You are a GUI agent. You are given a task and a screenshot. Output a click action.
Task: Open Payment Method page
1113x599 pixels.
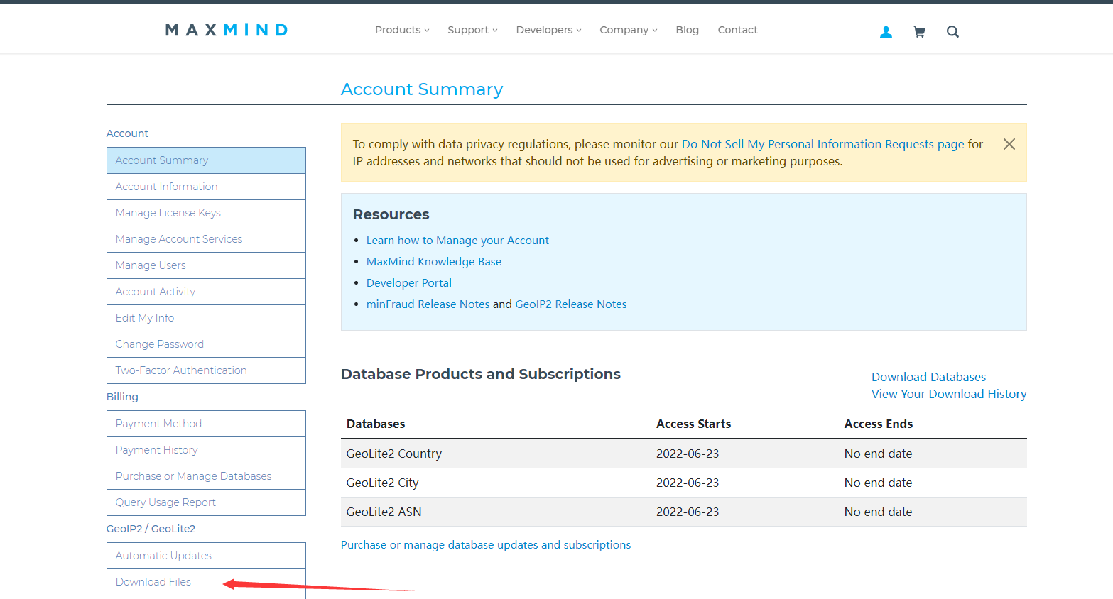tap(206, 424)
